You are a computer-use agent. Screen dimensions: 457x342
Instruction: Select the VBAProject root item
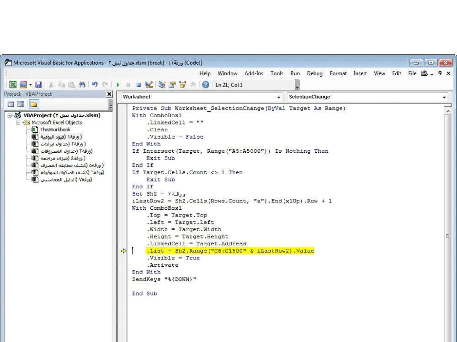coord(62,115)
